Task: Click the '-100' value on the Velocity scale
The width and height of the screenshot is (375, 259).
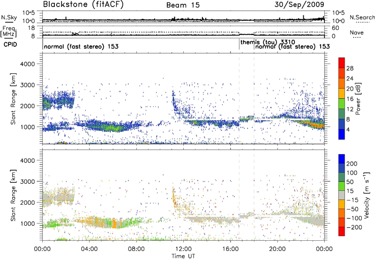Action: 354,218
